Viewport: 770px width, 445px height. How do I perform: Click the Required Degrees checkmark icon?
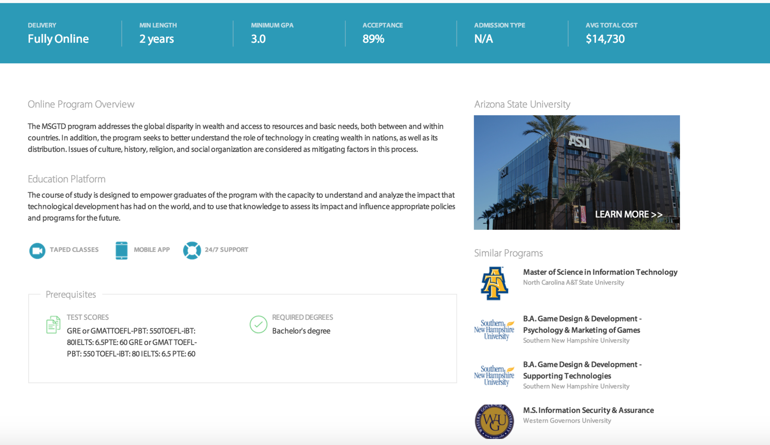pyautogui.click(x=258, y=325)
